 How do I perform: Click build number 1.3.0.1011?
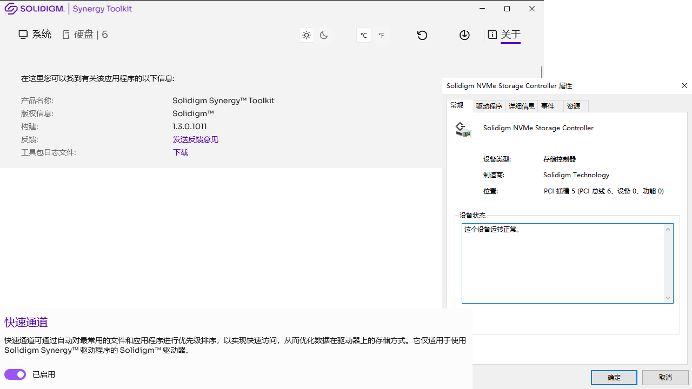(x=190, y=126)
